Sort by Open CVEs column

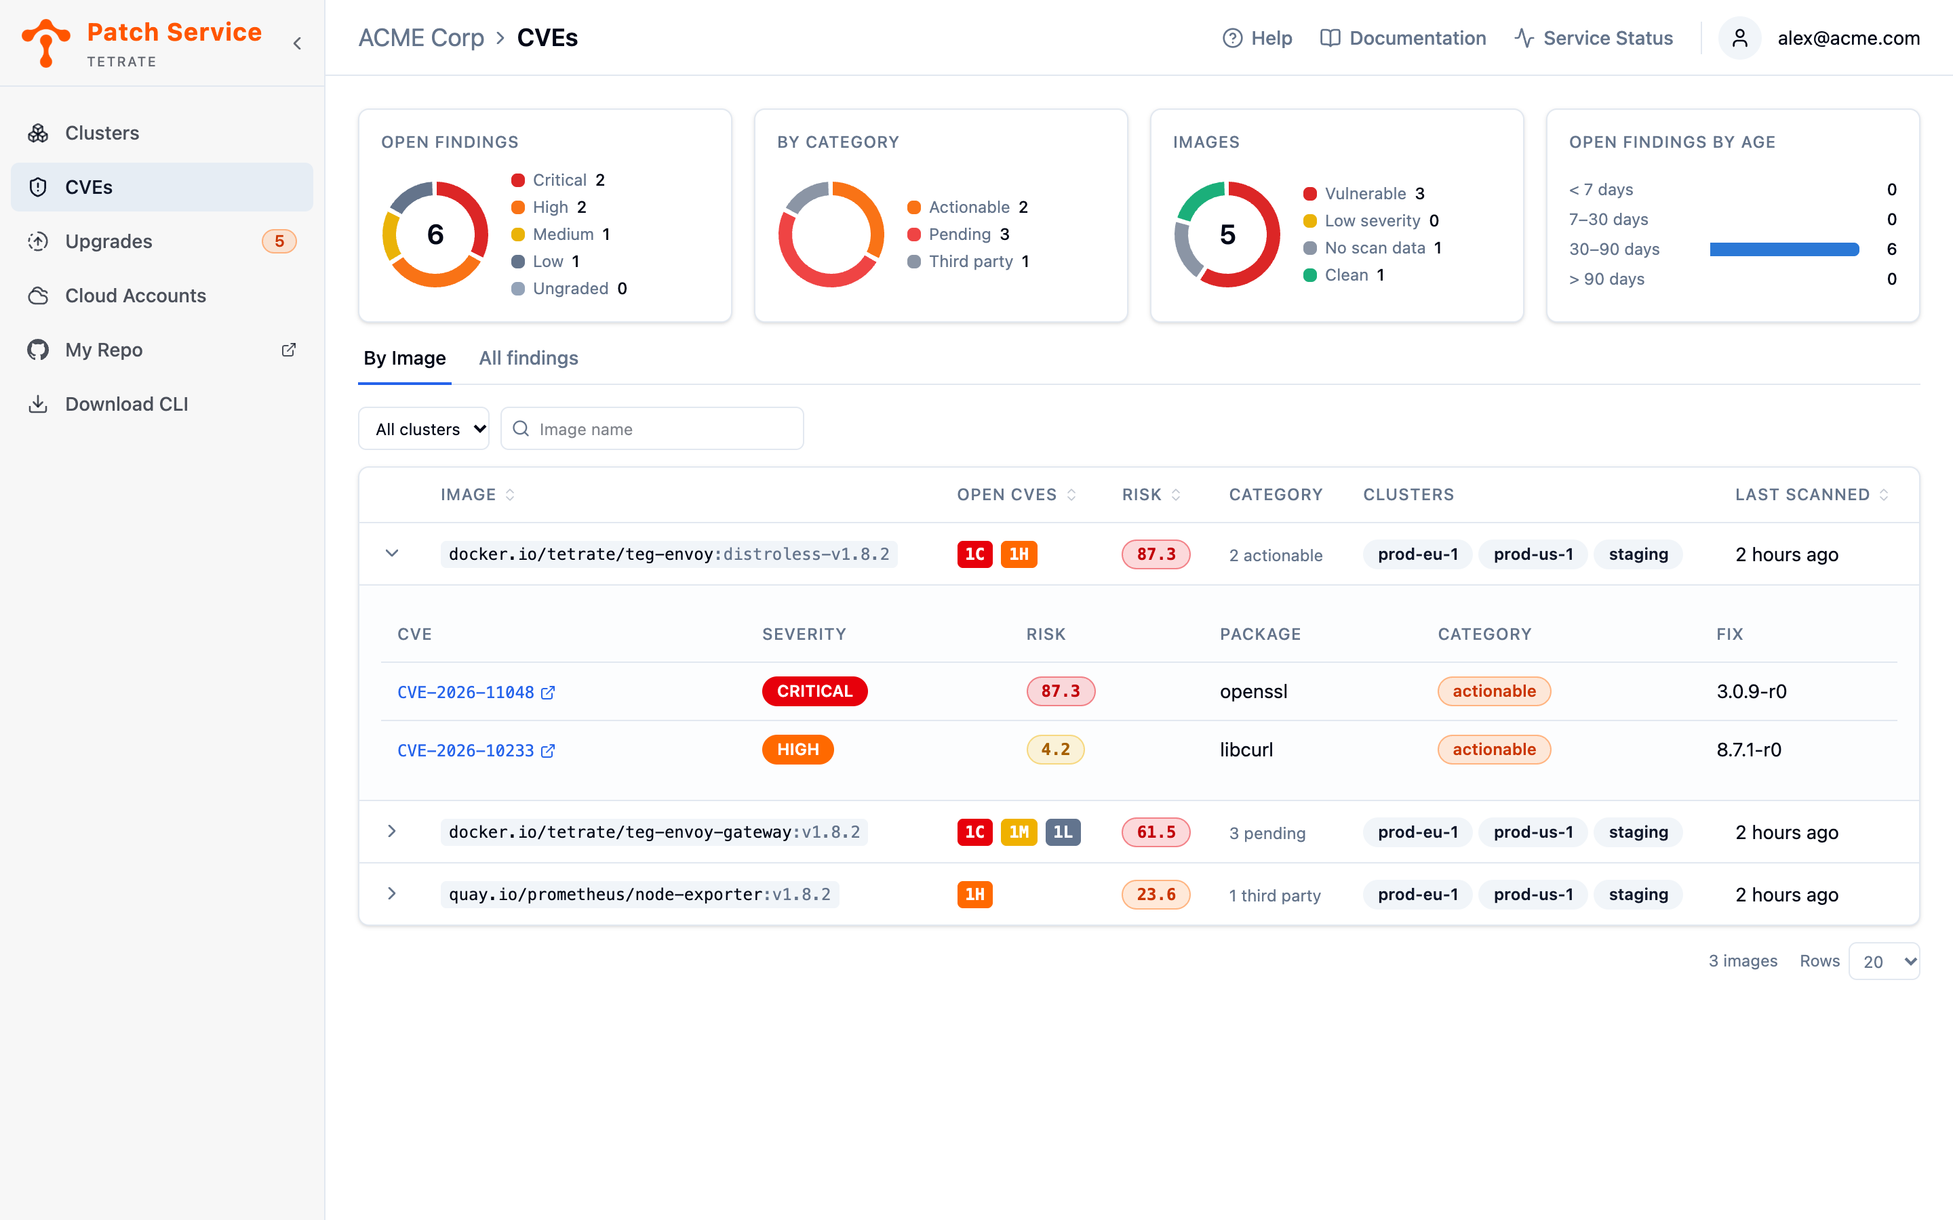coord(1071,495)
